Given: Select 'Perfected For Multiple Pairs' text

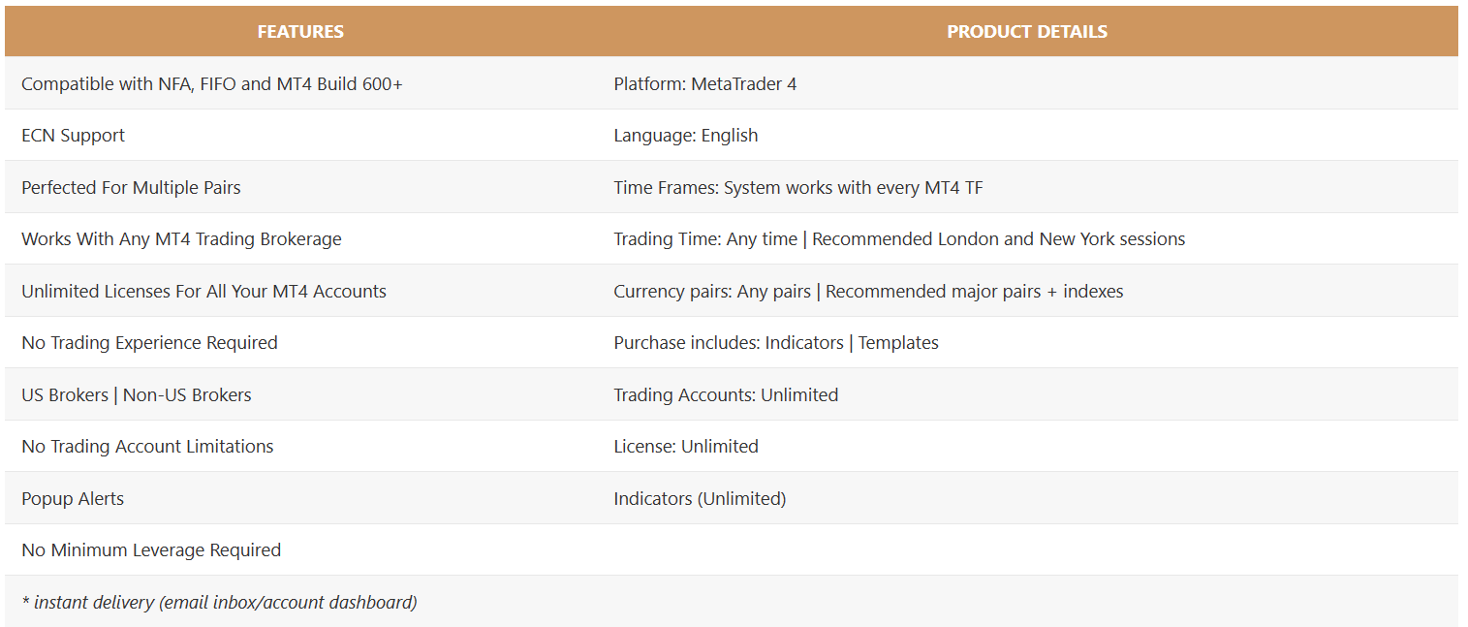Looking at the screenshot, I should tap(131, 187).
